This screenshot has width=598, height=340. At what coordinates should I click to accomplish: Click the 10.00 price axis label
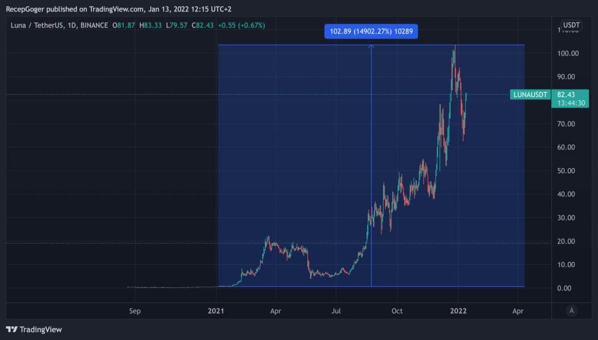click(566, 265)
